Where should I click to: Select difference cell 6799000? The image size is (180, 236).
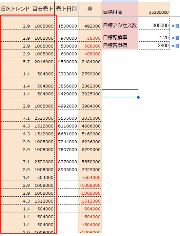90,149
